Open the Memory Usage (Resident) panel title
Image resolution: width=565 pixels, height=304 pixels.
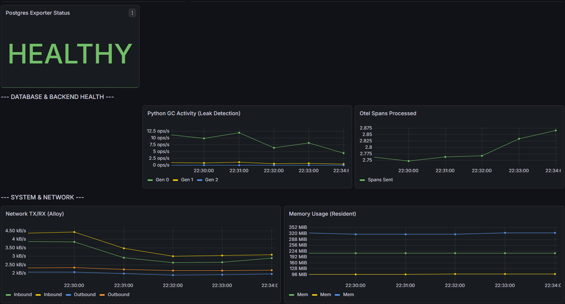pos(322,214)
